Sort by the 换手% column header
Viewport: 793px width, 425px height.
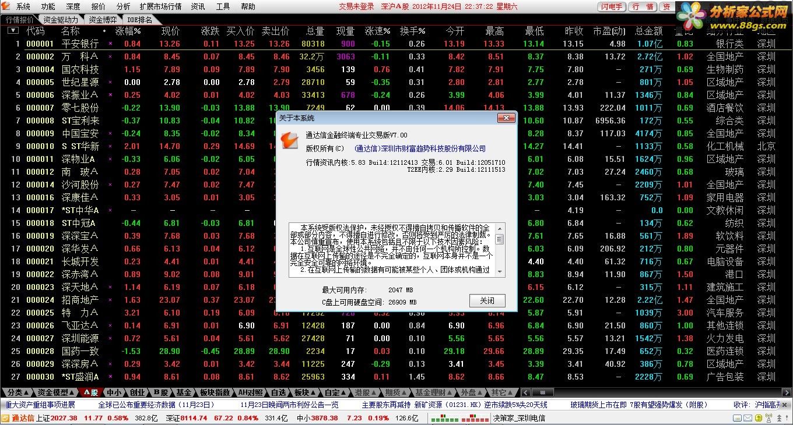click(412, 31)
